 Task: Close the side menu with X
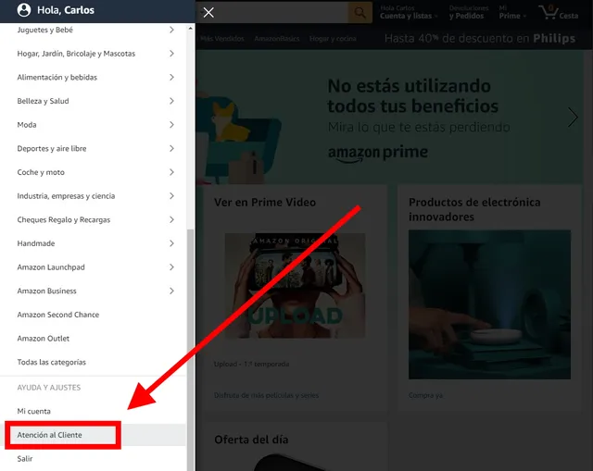pos(208,12)
